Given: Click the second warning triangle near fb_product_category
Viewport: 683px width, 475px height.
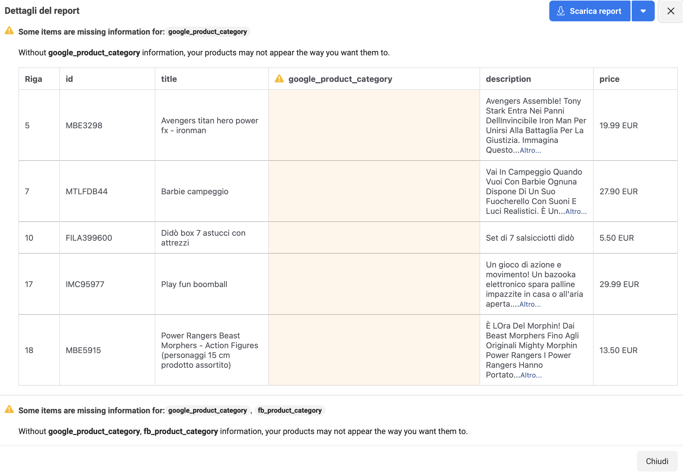Looking at the screenshot, I should point(9,410).
